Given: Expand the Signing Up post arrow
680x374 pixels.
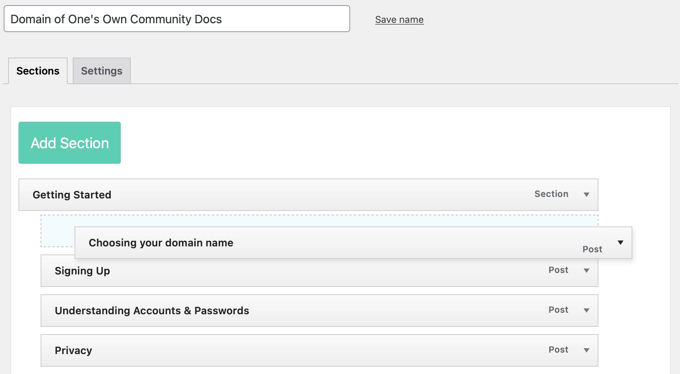Looking at the screenshot, I should coord(586,270).
